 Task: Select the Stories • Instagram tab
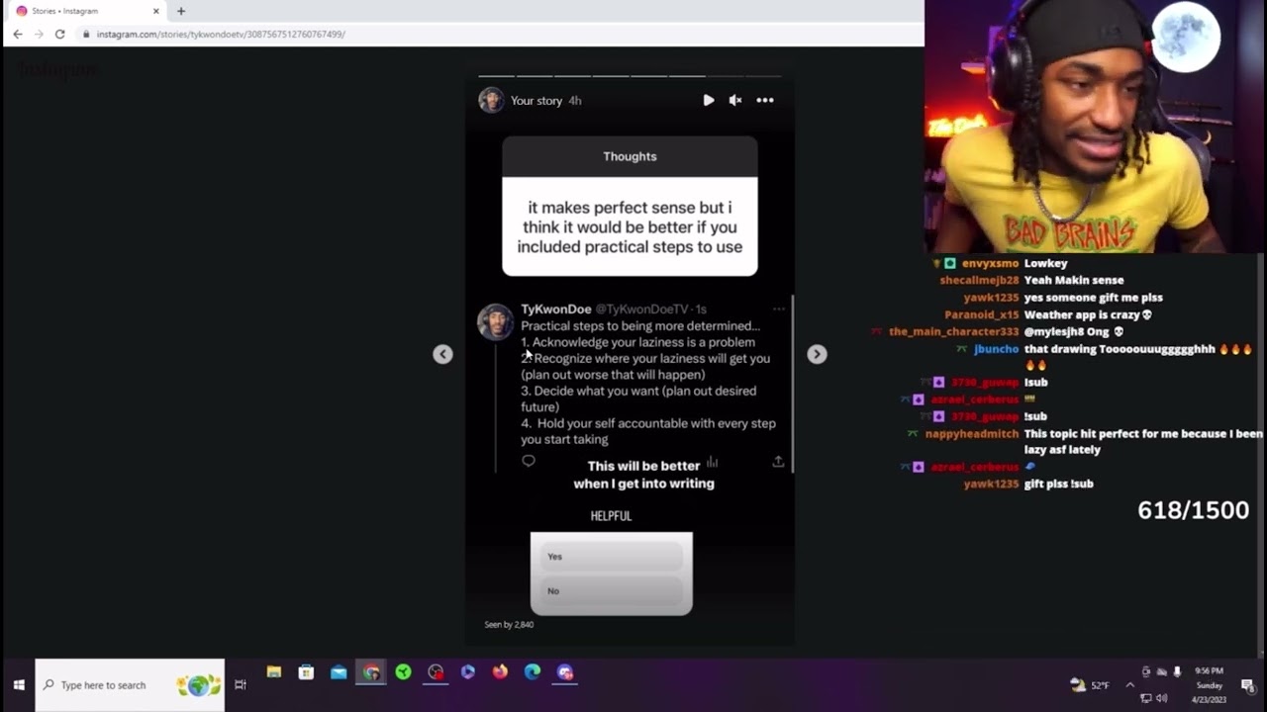[x=87, y=11]
